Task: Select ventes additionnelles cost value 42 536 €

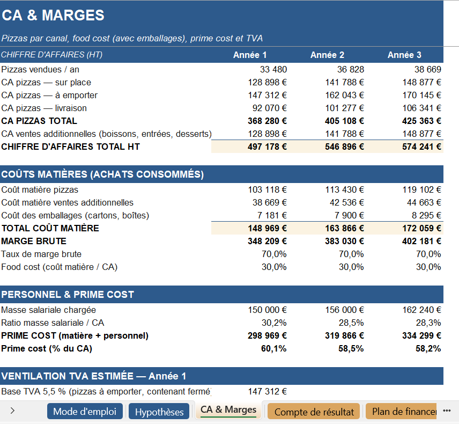Action: (x=347, y=202)
